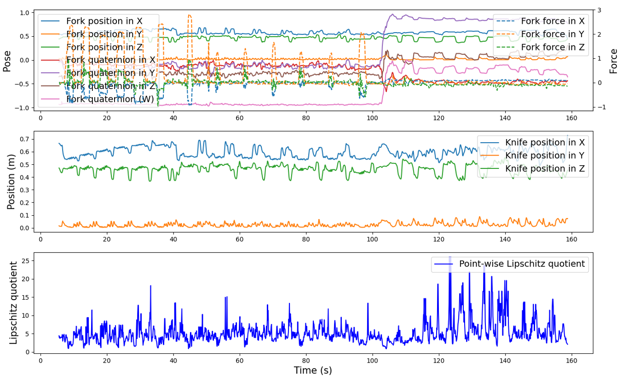The width and height of the screenshot is (622, 380).
Task: Click the vertical 'Lipschitz quotient' axis label
Action: (x=14, y=302)
